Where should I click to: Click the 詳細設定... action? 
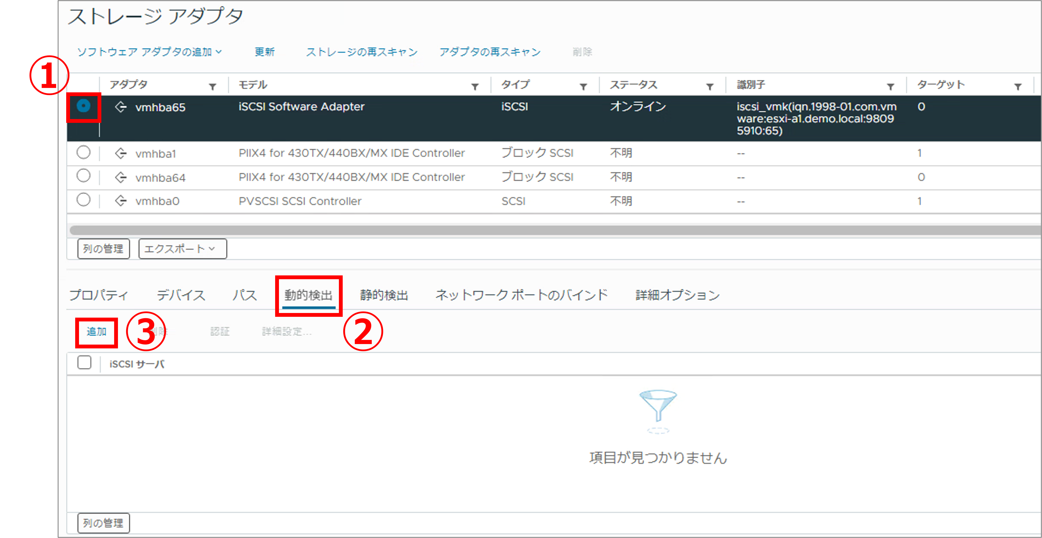(286, 332)
